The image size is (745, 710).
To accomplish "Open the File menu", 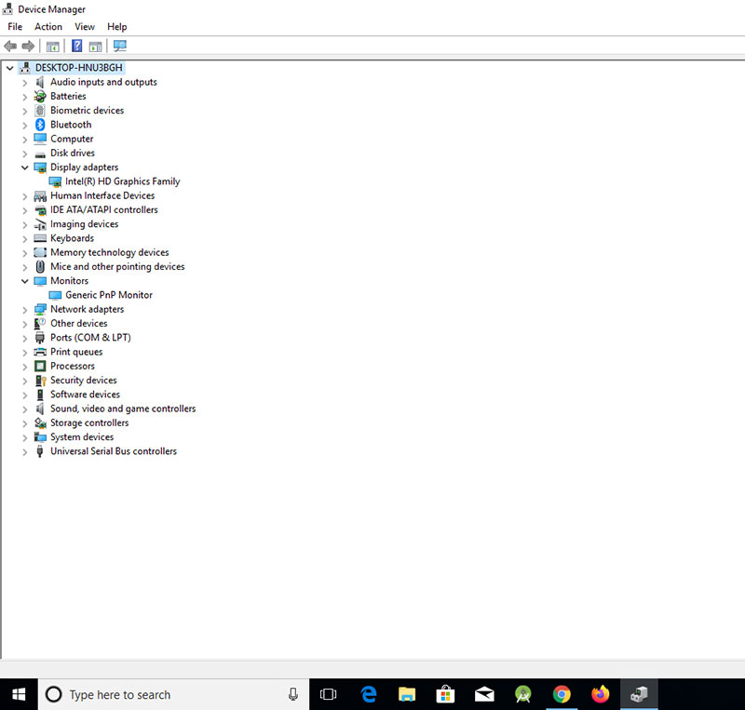I will tap(15, 27).
